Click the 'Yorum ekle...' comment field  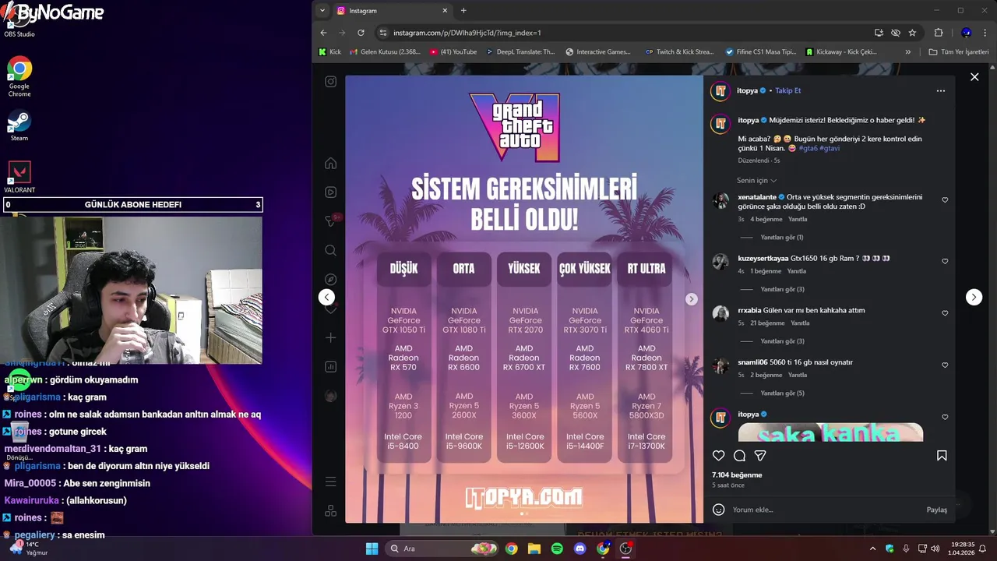pos(826,510)
